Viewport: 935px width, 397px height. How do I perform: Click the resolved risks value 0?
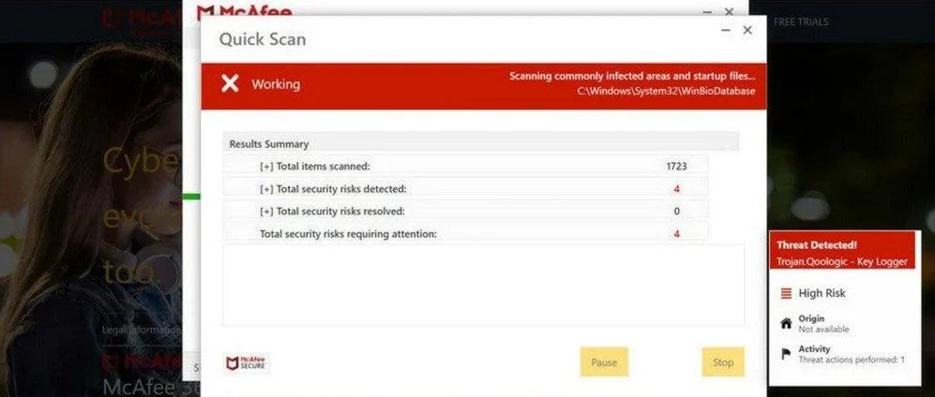tap(677, 212)
